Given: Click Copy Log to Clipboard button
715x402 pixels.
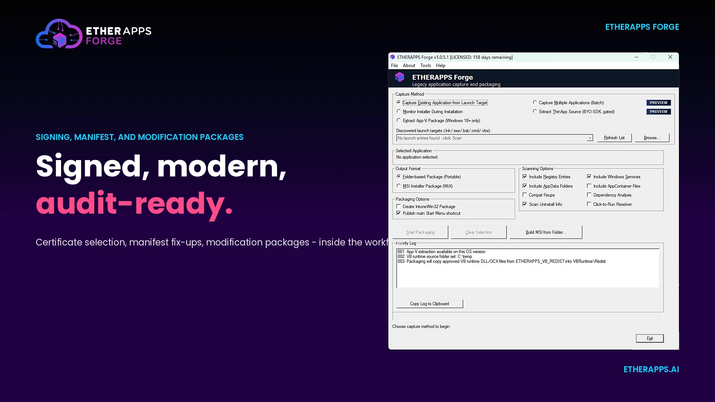Looking at the screenshot, I should (x=430, y=304).
